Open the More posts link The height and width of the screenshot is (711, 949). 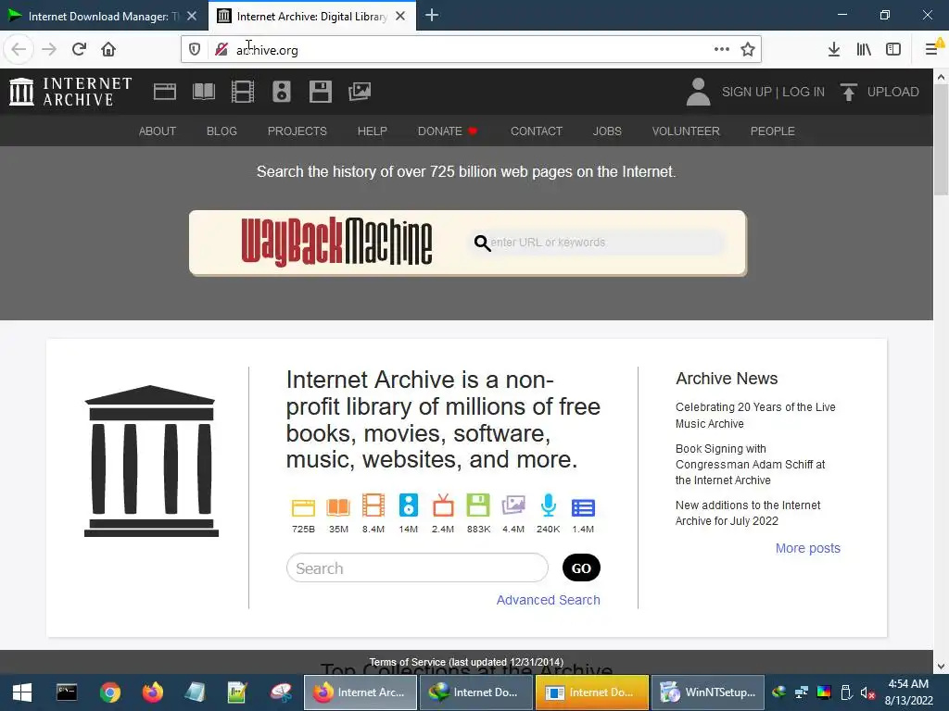pos(808,548)
